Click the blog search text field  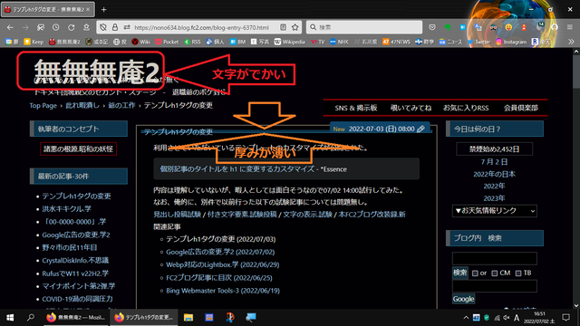(x=495, y=258)
